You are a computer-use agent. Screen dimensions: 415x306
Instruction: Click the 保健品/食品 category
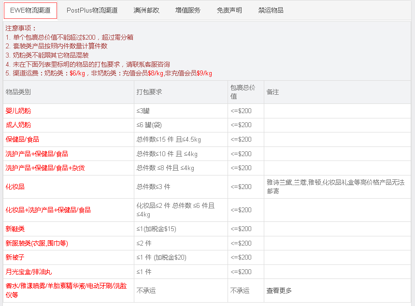click(22, 139)
